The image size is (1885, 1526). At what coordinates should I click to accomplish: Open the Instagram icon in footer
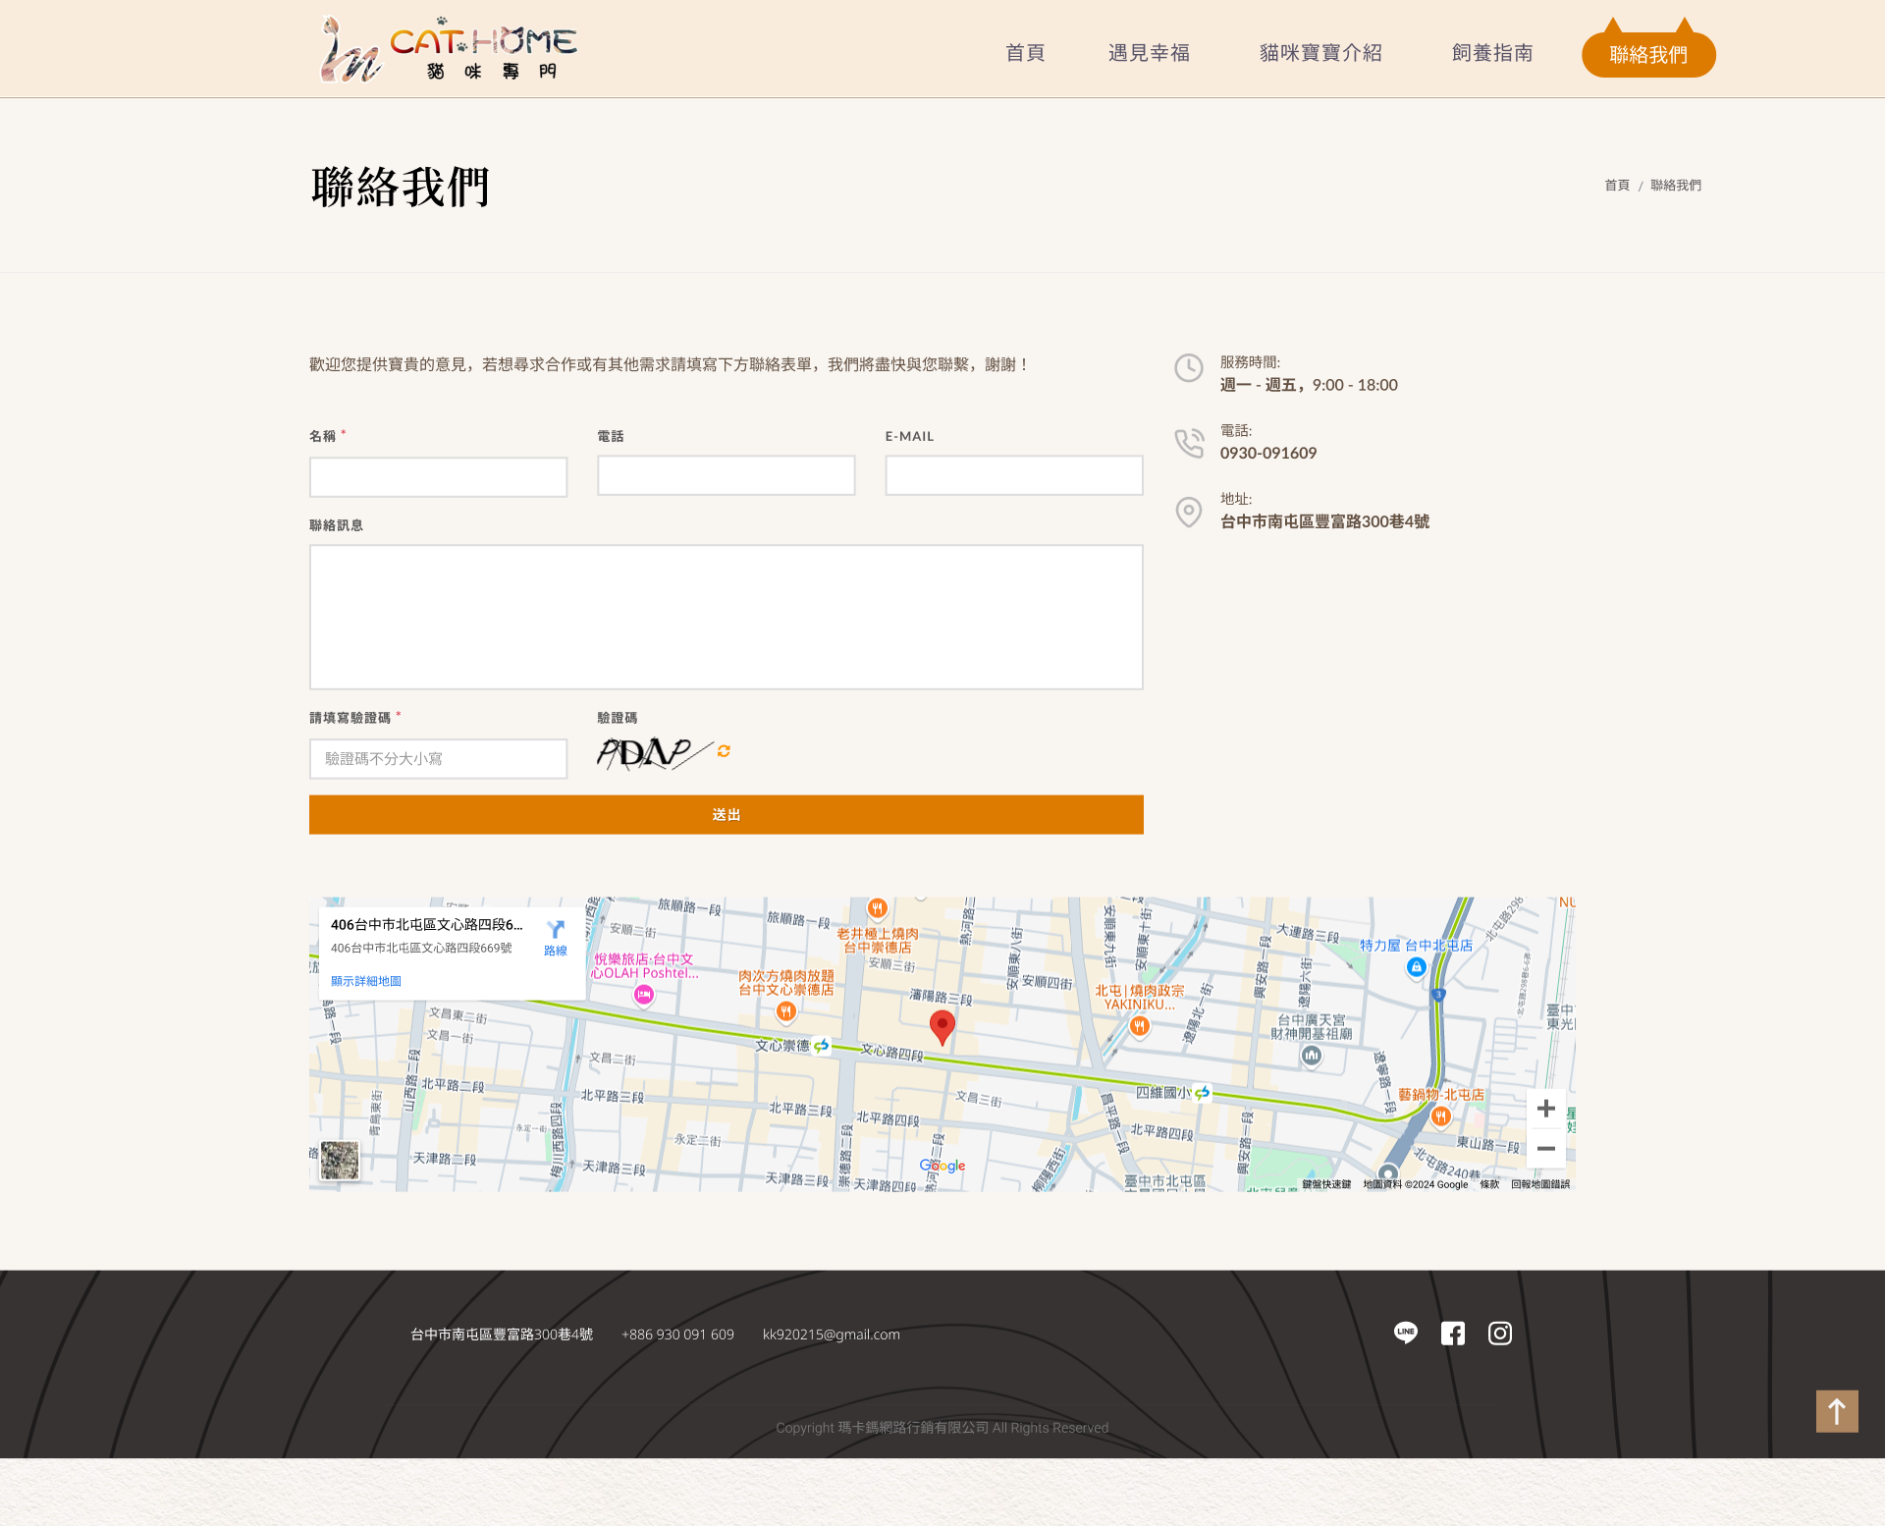pos(1499,1333)
